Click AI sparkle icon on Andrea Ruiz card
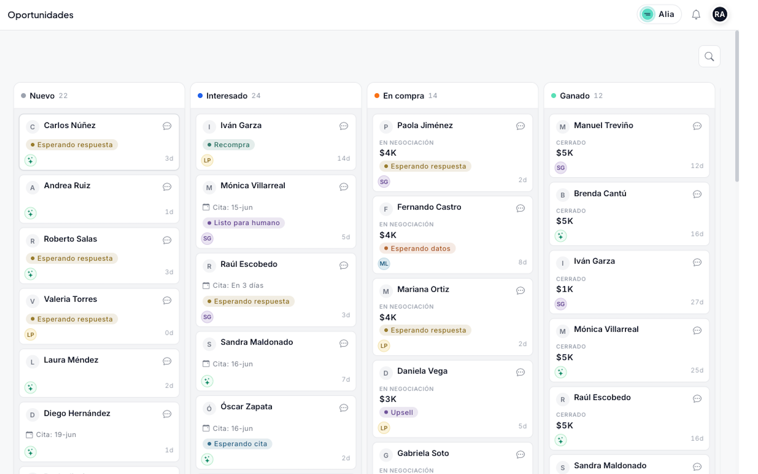758x474 pixels. (x=31, y=213)
